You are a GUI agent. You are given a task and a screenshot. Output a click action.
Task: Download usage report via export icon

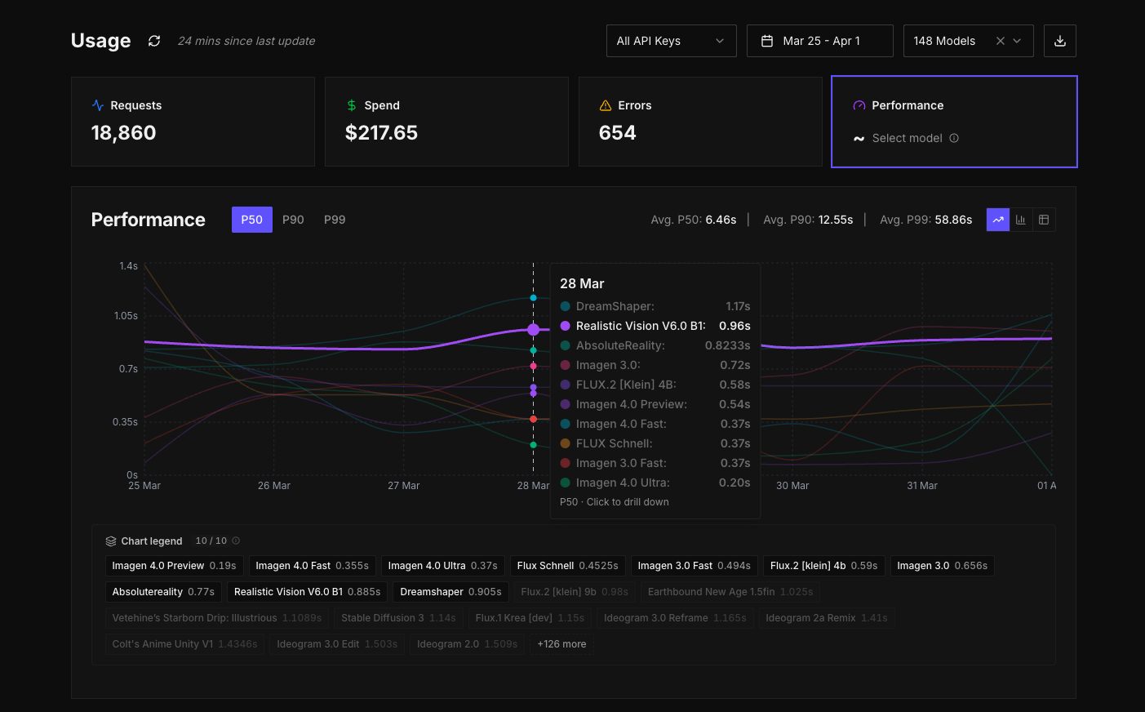[1059, 41]
